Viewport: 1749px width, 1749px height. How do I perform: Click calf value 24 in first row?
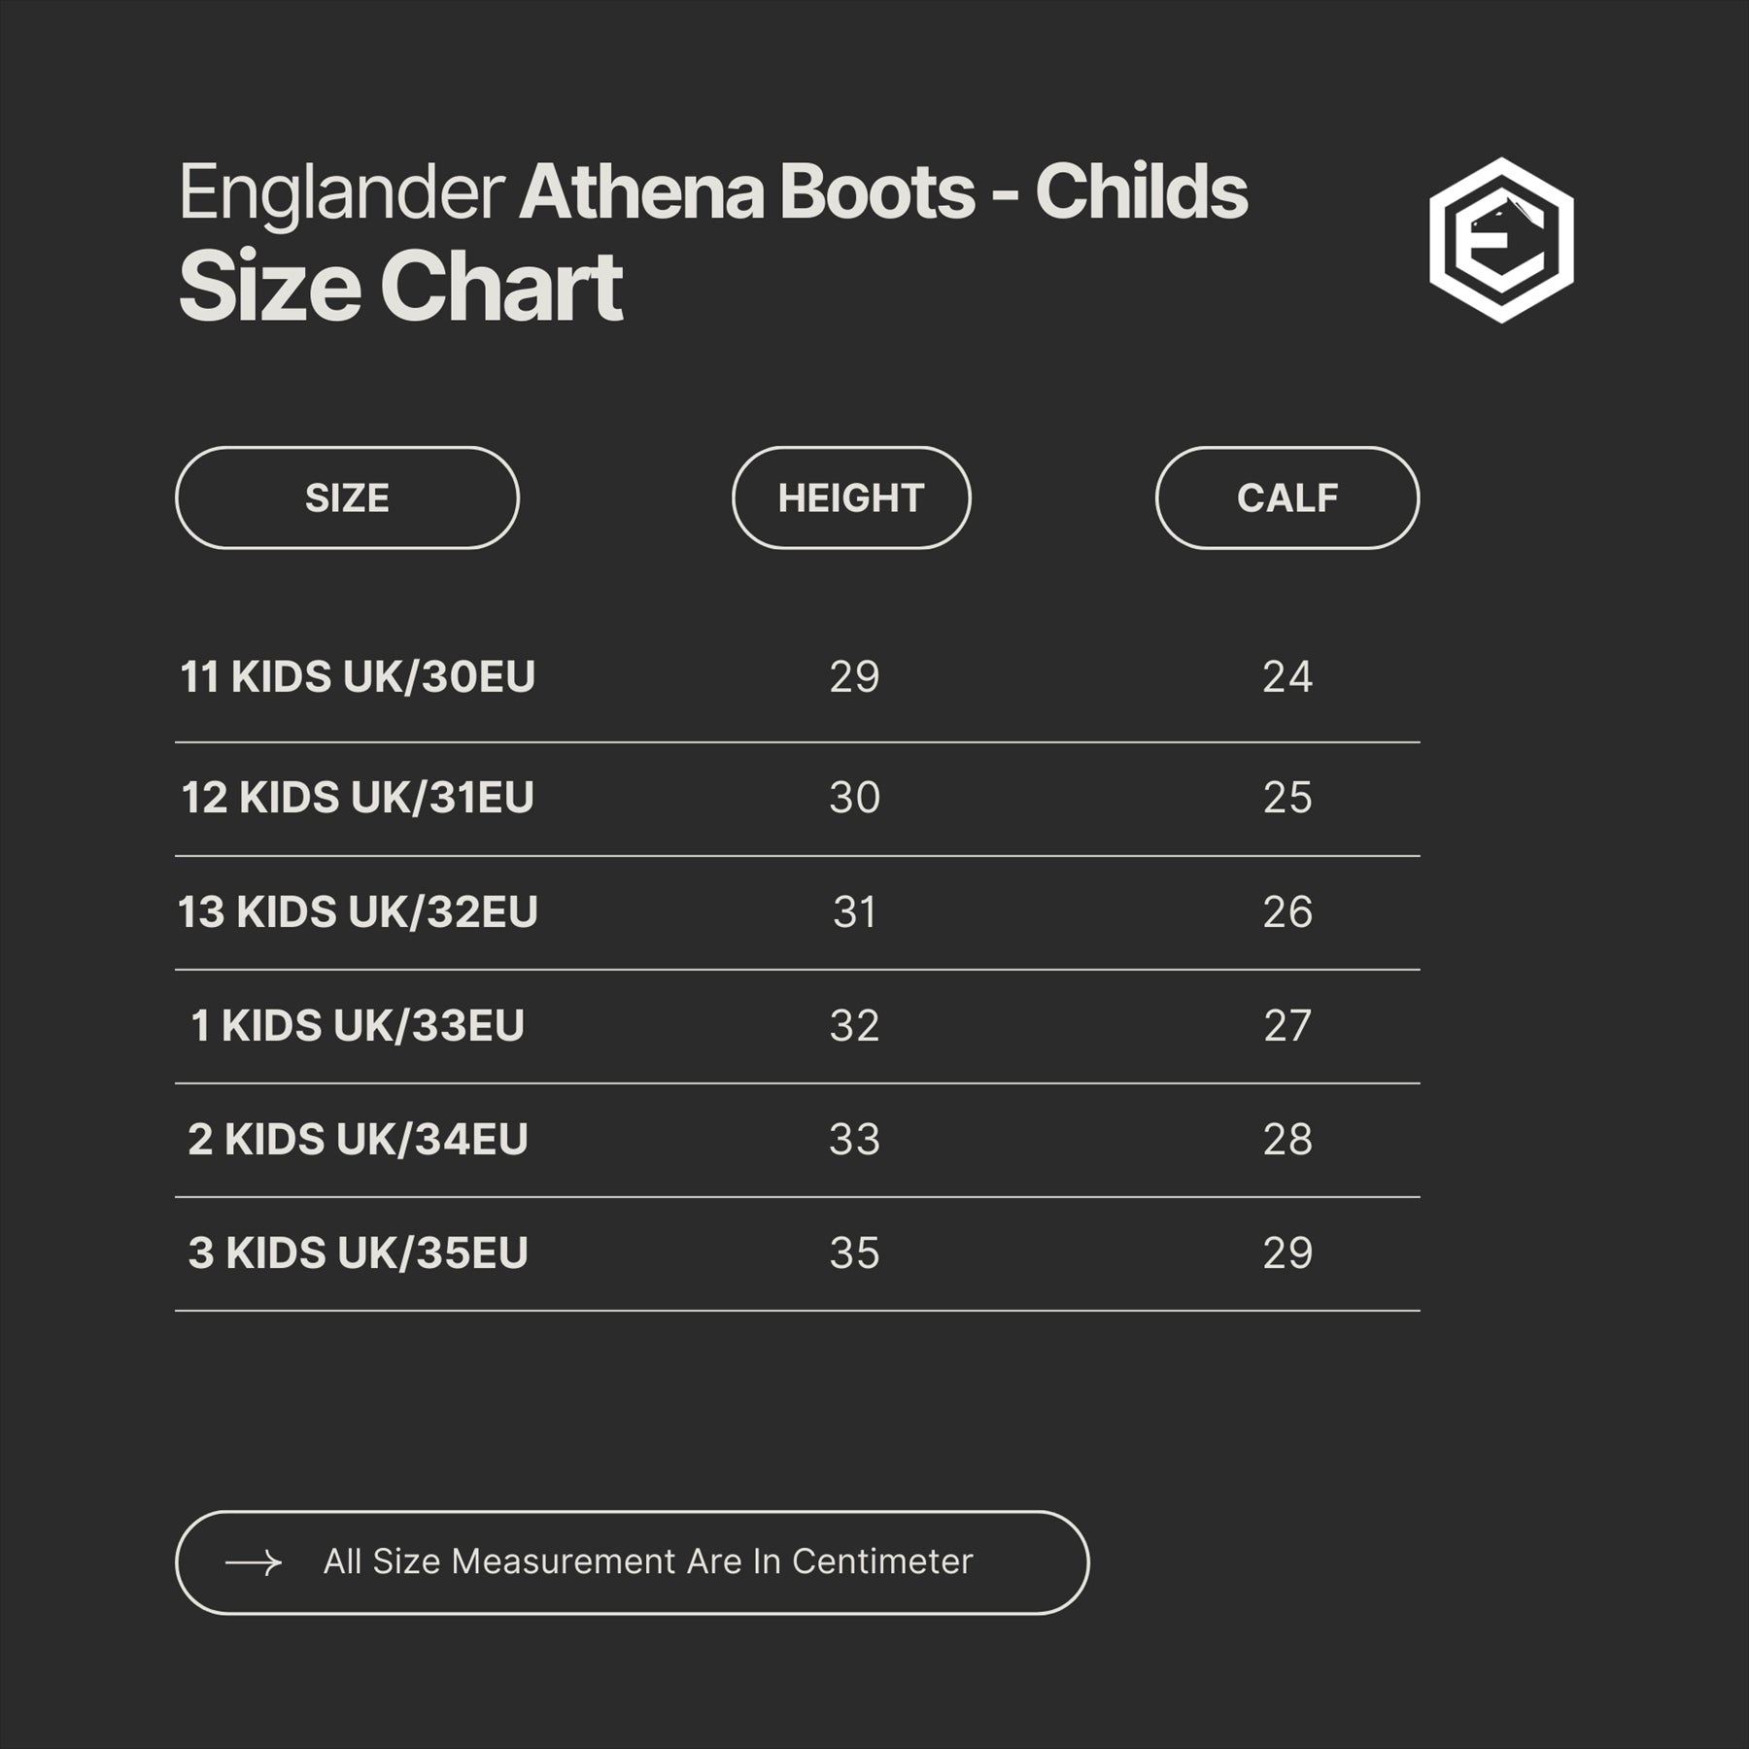[x=1287, y=677]
